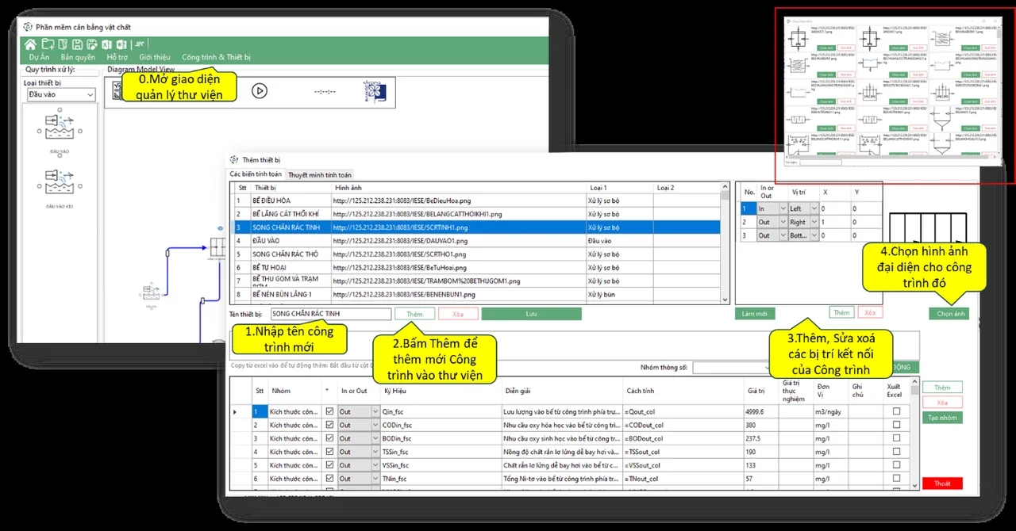1016x531 pixels.
Task: Click the run simulation icon after the divider
Action: point(139,44)
